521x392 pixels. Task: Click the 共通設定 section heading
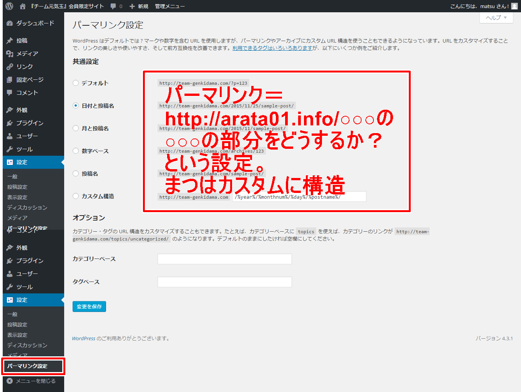click(86, 61)
